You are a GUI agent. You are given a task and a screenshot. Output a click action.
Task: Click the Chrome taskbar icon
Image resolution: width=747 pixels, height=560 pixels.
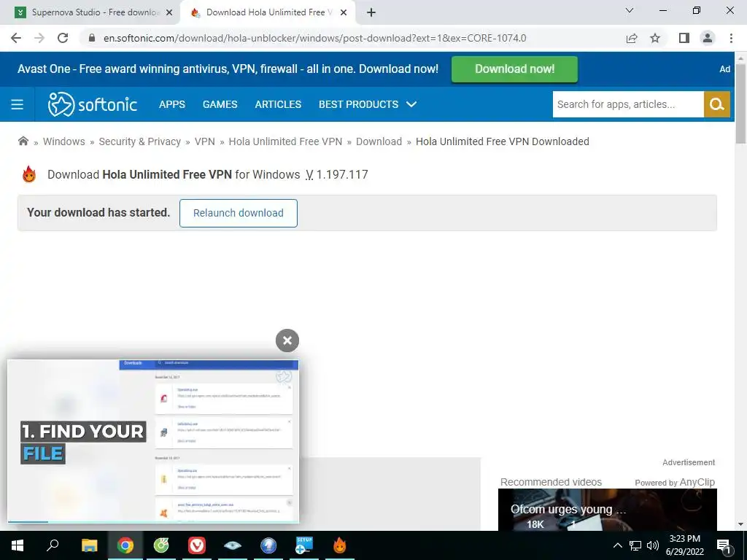pyautogui.click(x=125, y=545)
